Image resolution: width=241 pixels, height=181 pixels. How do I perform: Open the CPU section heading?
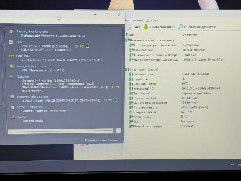point(19,42)
